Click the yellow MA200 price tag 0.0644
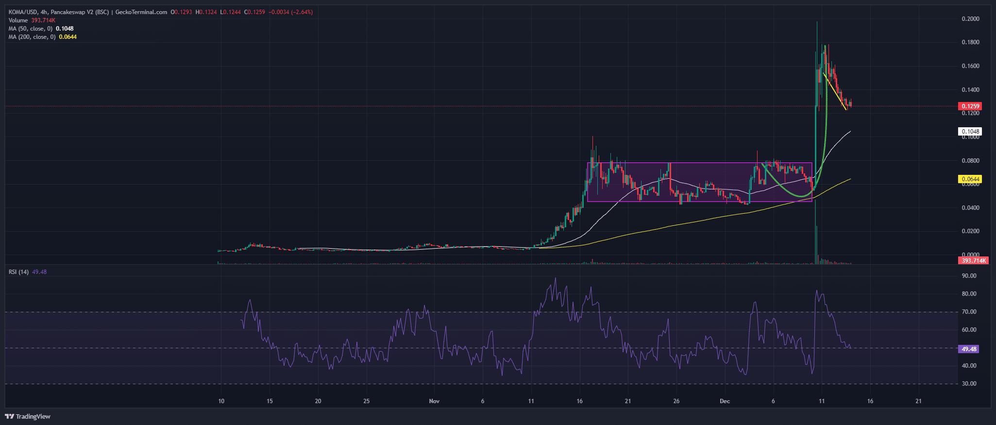Screen dimensions: 996x425 point(970,179)
